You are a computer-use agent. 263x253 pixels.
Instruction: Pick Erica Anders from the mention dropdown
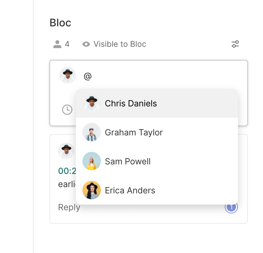[130, 190]
